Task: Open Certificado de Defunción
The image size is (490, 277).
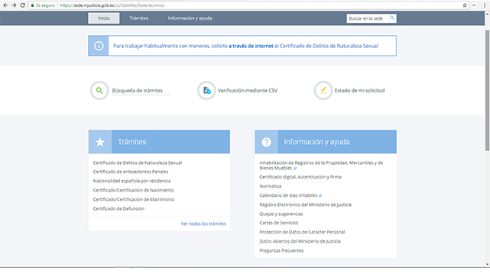Action: [x=118, y=208]
